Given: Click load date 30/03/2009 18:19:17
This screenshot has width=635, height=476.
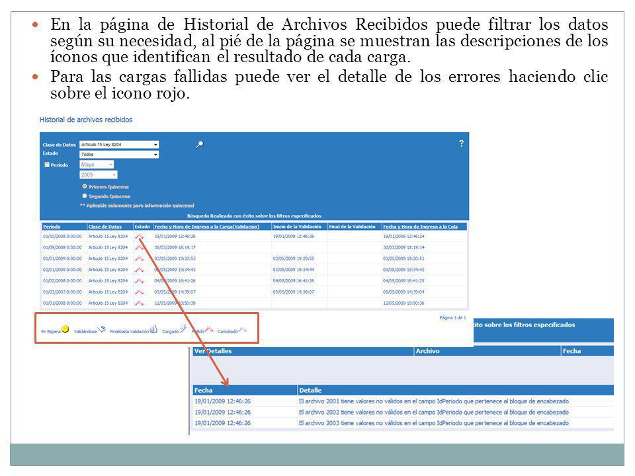Looking at the screenshot, I should pos(175,247).
